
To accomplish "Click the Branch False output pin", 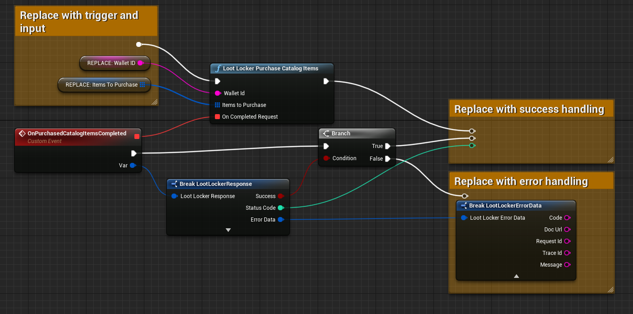I will click(387, 159).
